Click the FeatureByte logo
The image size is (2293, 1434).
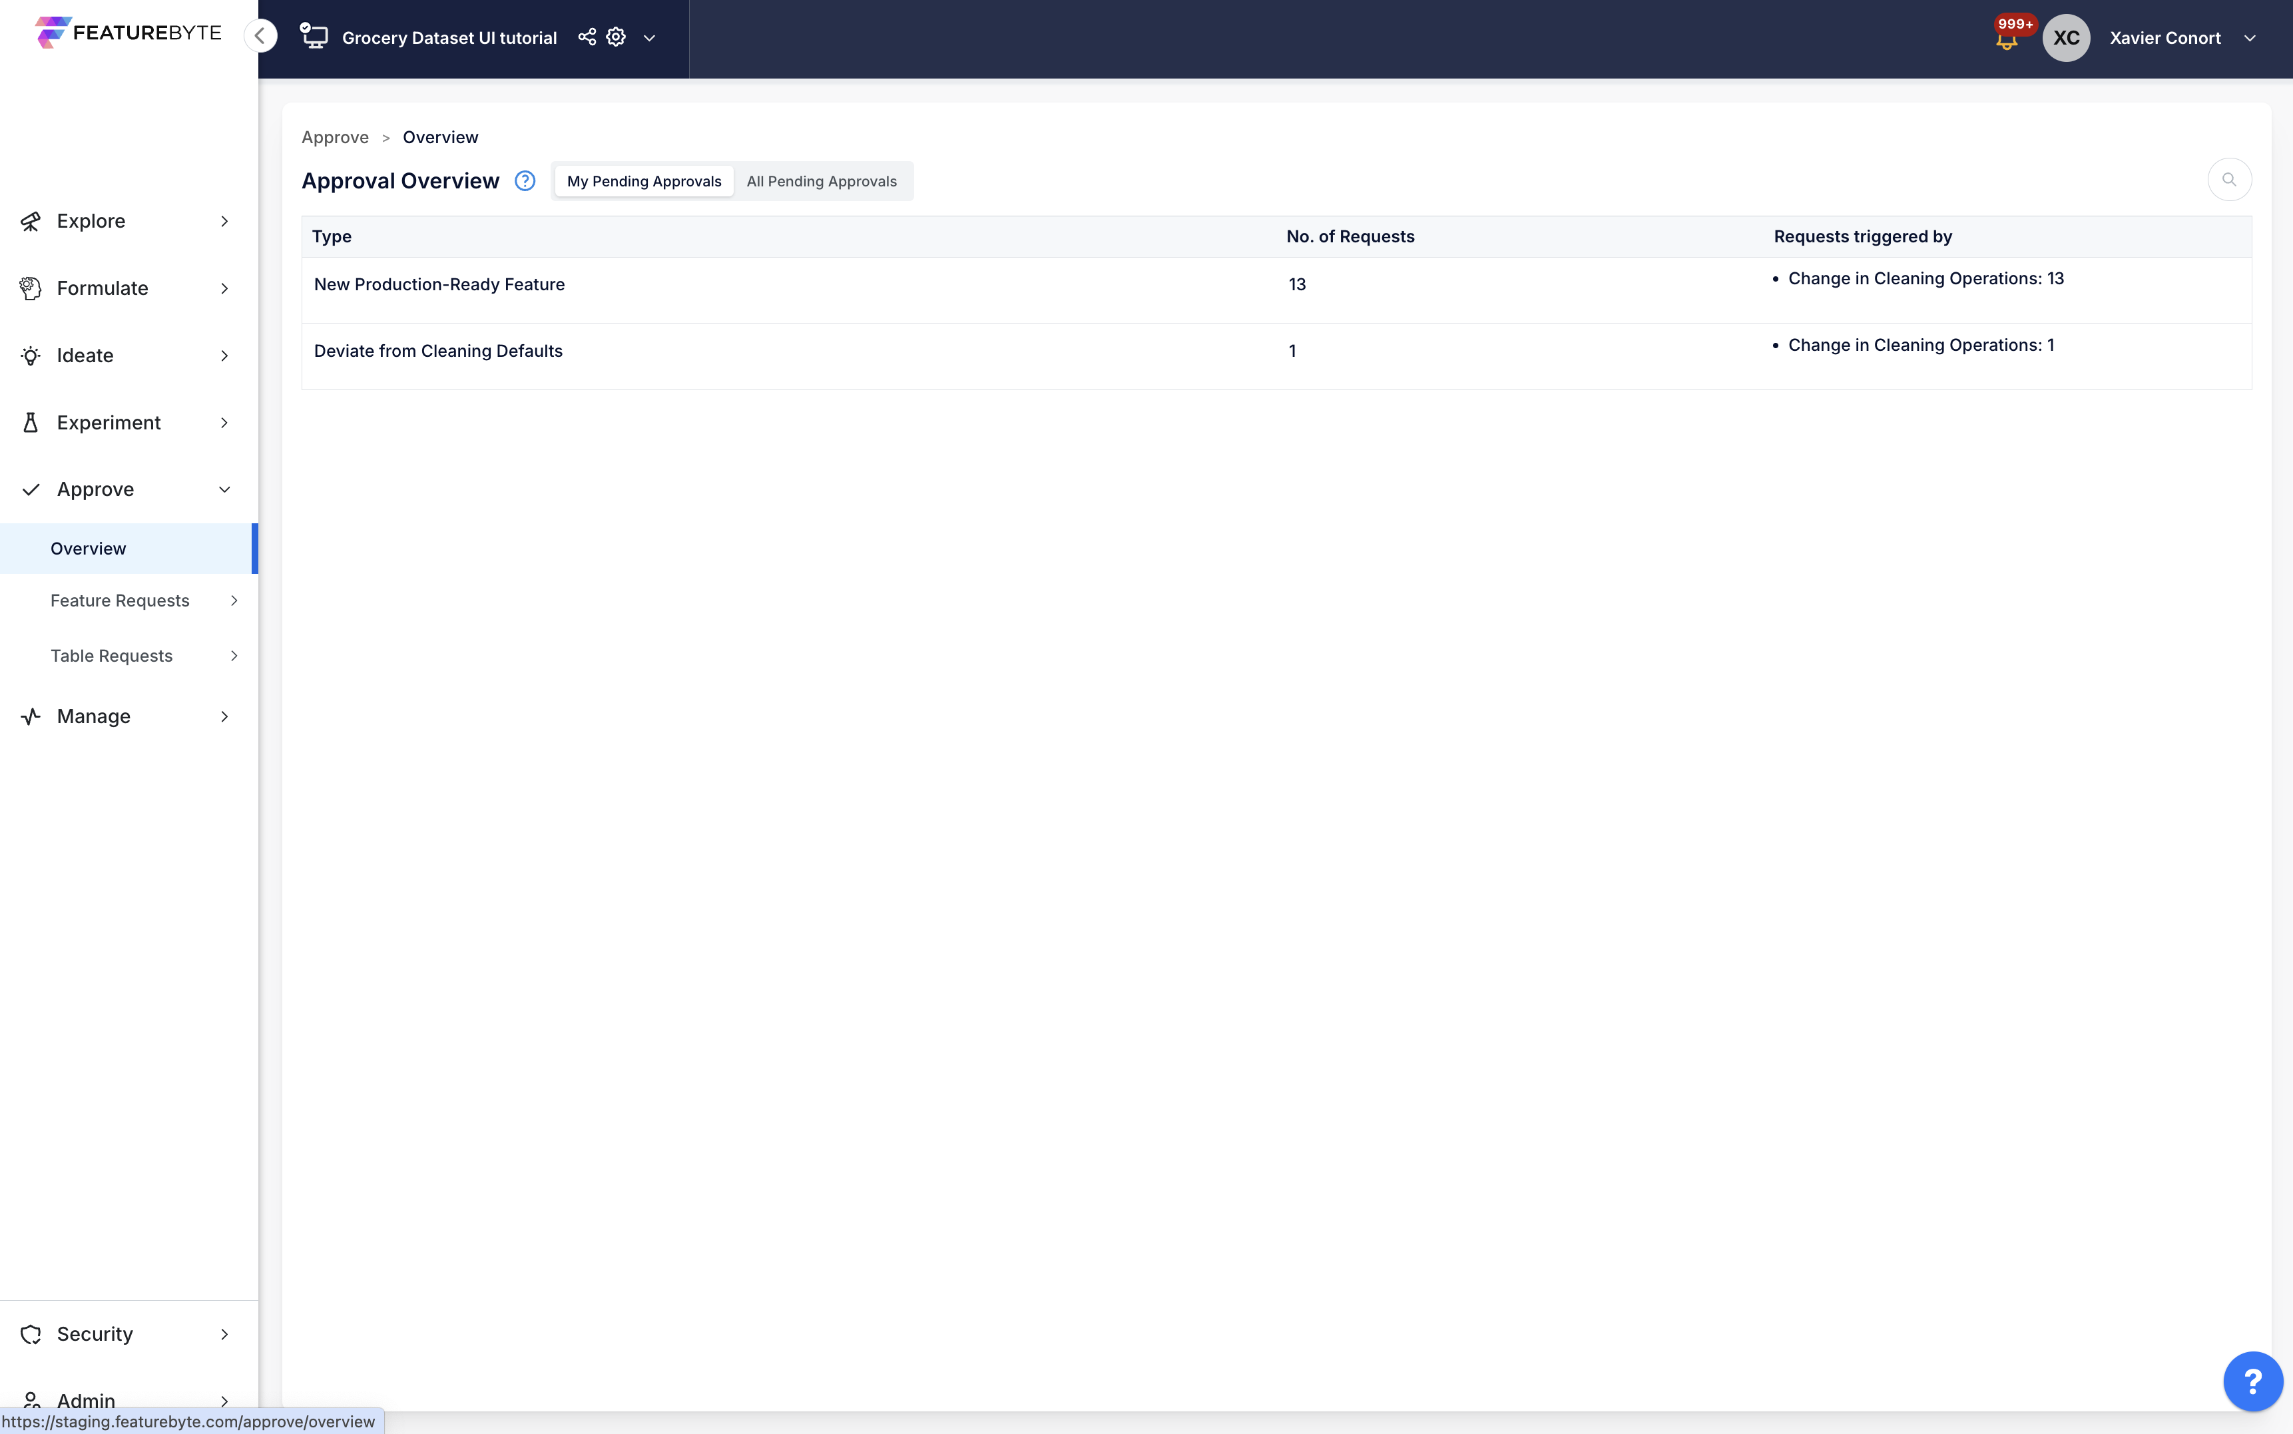point(128,32)
